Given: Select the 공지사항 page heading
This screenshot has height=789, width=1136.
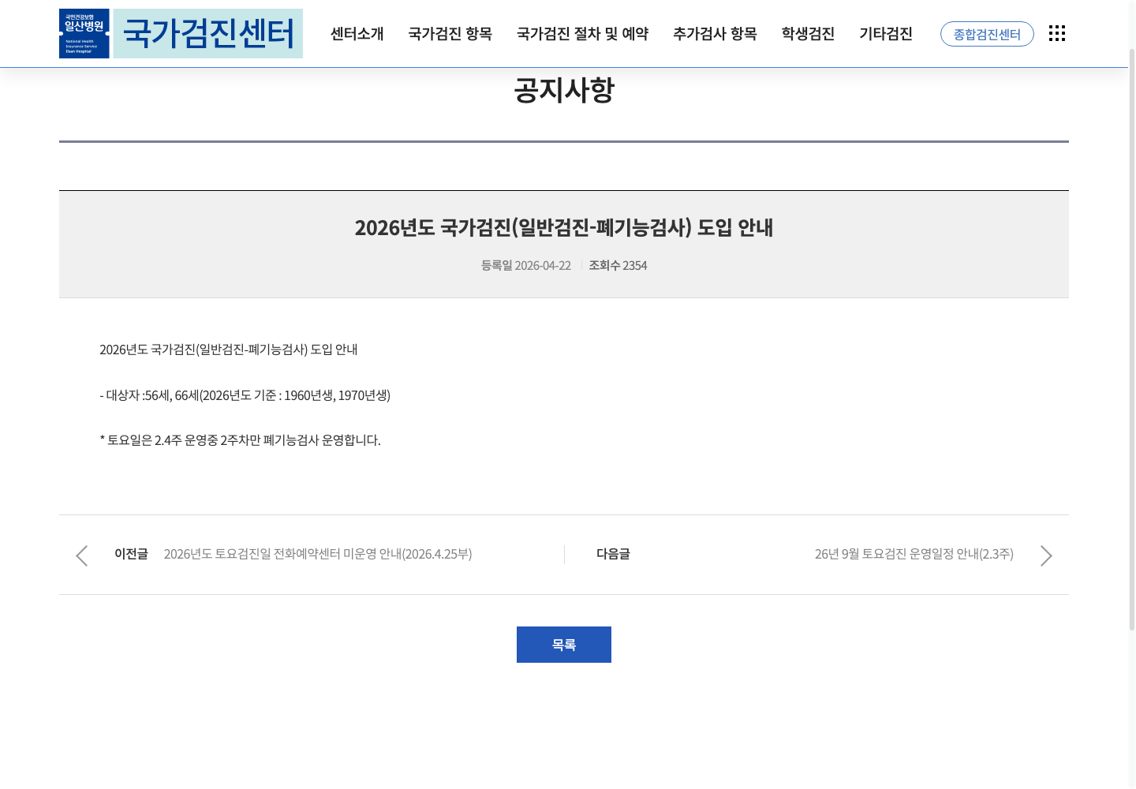Looking at the screenshot, I should [564, 90].
